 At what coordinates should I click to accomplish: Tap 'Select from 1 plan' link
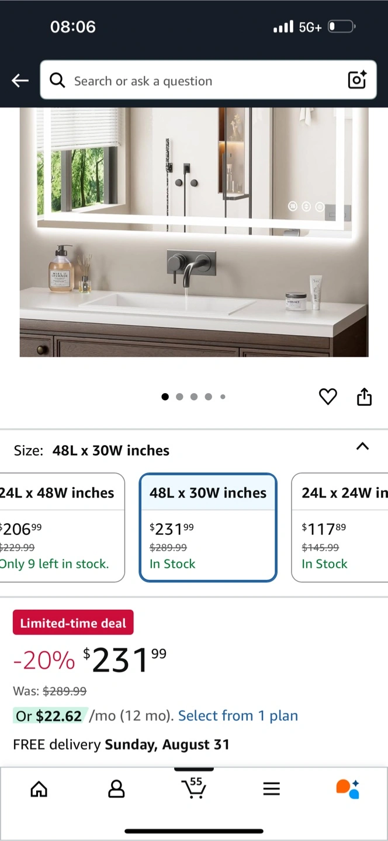[x=238, y=715]
